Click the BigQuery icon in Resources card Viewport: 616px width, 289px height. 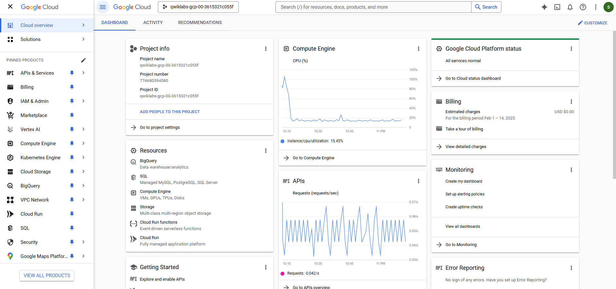134,162
